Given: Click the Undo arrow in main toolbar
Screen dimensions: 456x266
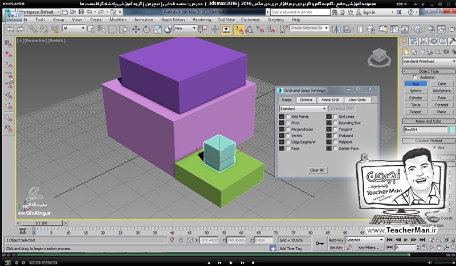Looking at the screenshot, I should 10,30.
